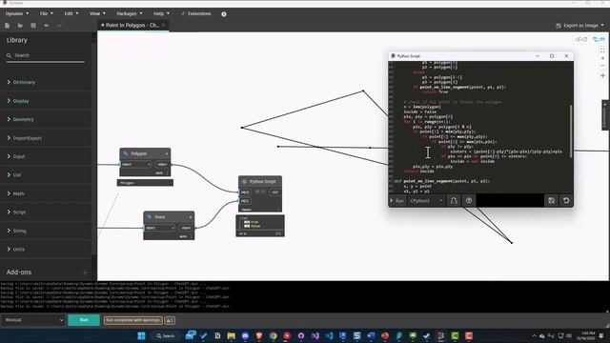The image size is (610, 343).
Task: Open the Manual run mode dropdown
Action: 33,320
